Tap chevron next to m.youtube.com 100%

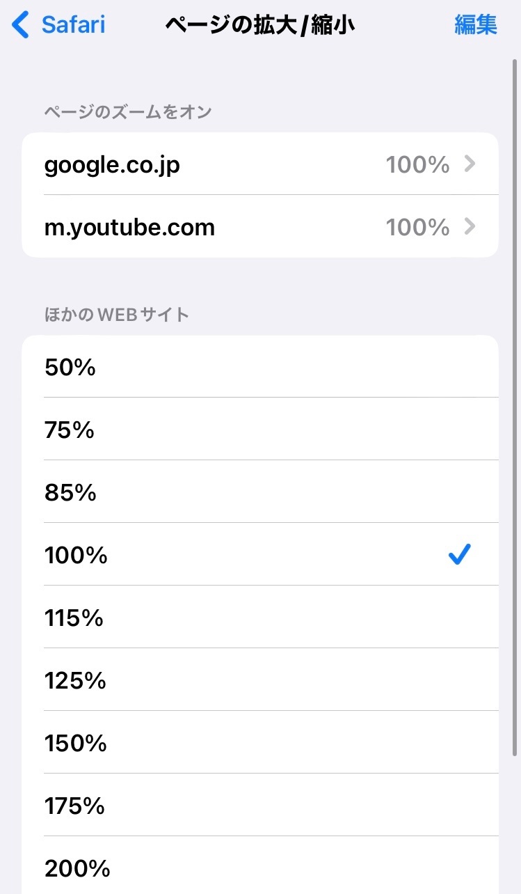point(471,227)
